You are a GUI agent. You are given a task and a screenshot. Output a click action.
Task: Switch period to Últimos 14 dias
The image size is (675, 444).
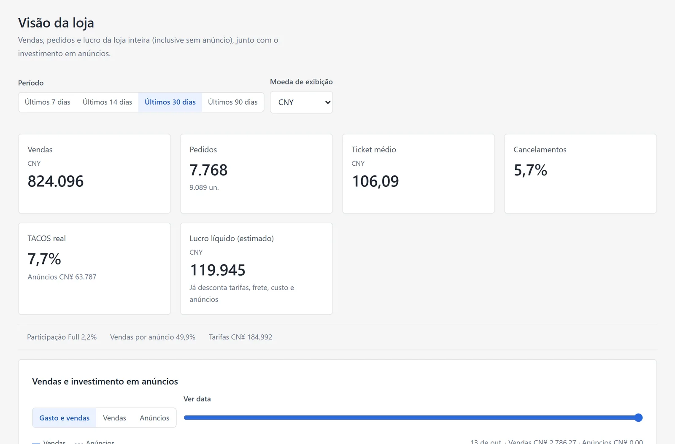click(x=107, y=102)
